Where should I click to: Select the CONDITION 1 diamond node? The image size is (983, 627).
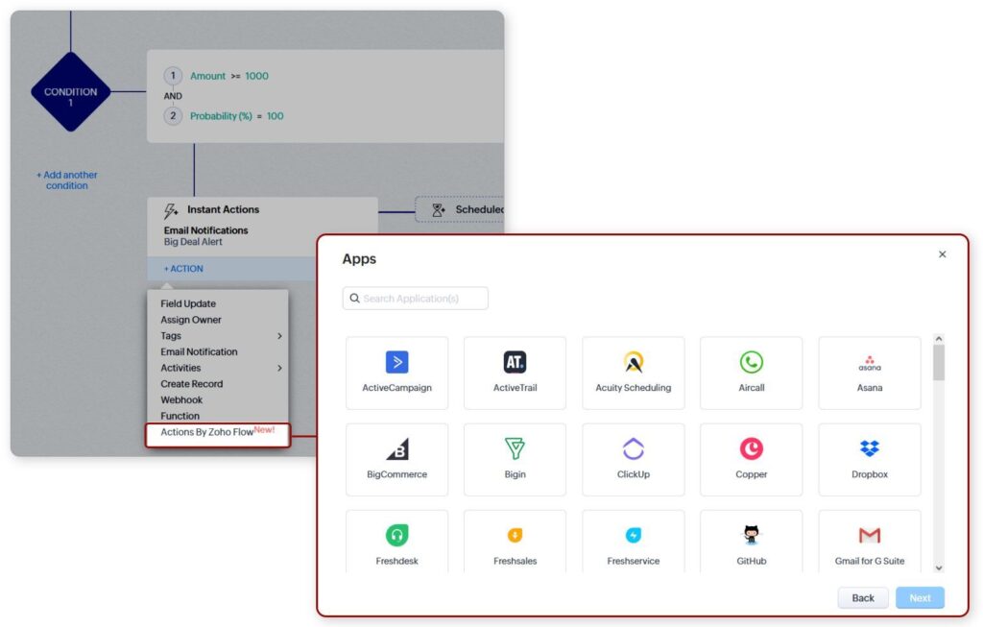(71, 92)
